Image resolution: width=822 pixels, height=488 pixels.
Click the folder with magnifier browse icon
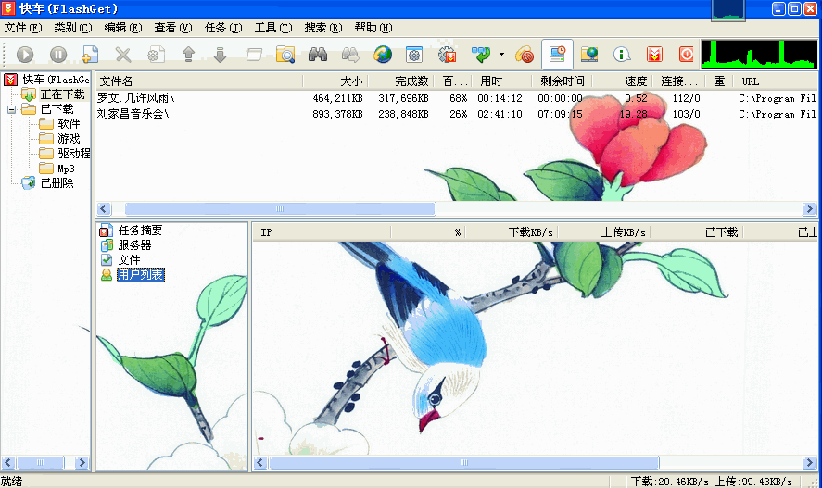pos(285,55)
